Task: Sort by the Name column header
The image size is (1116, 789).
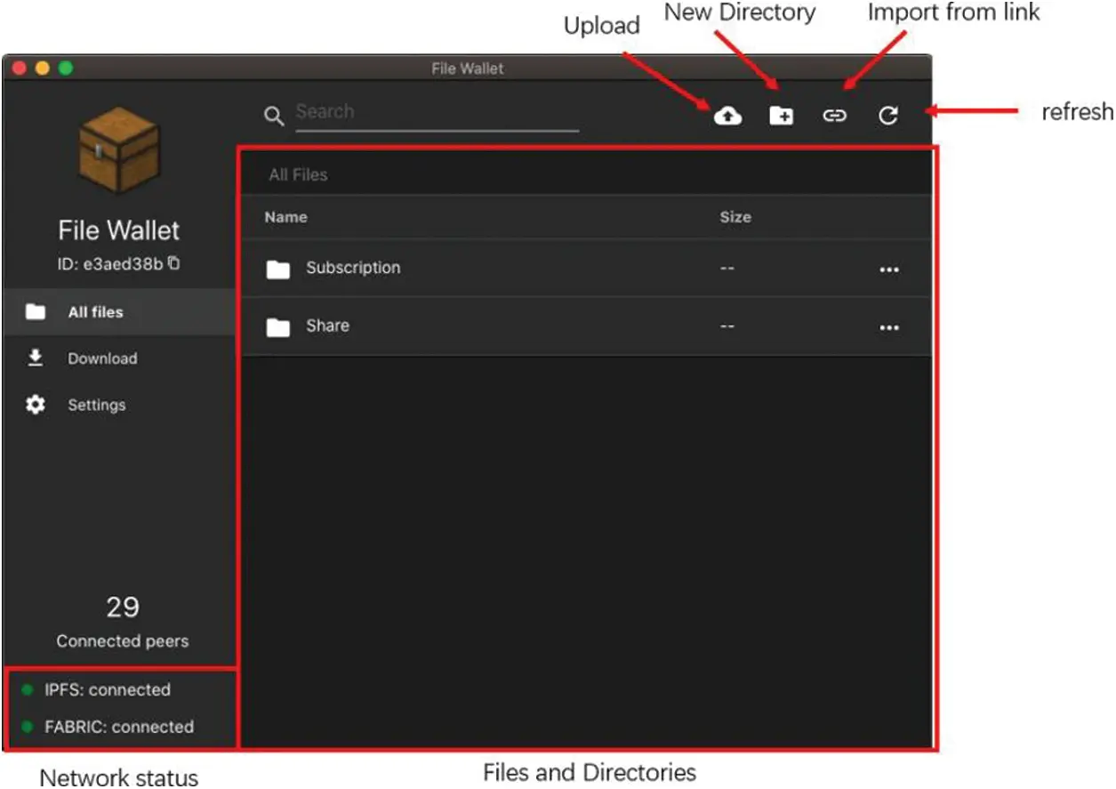Action: click(285, 217)
